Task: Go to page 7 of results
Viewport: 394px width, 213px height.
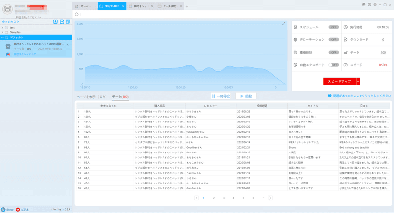Action: (x=263, y=198)
